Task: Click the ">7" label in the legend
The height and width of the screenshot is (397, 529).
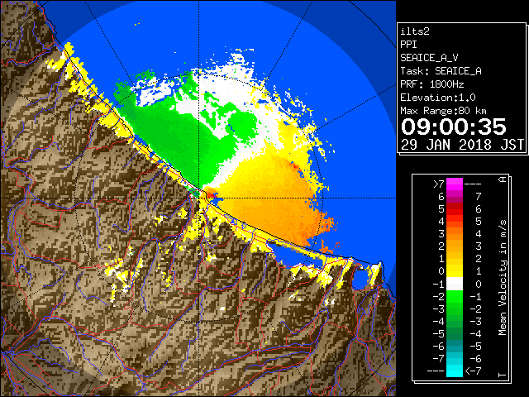Action: click(x=439, y=184)
